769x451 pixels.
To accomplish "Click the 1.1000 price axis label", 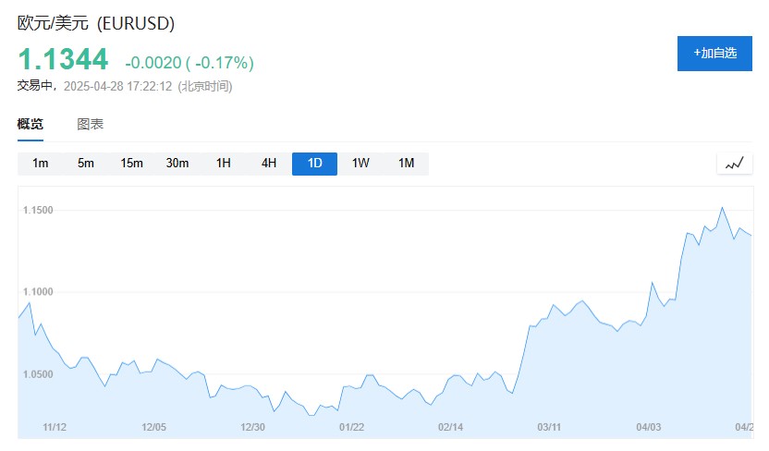I will tap(38, 292).
